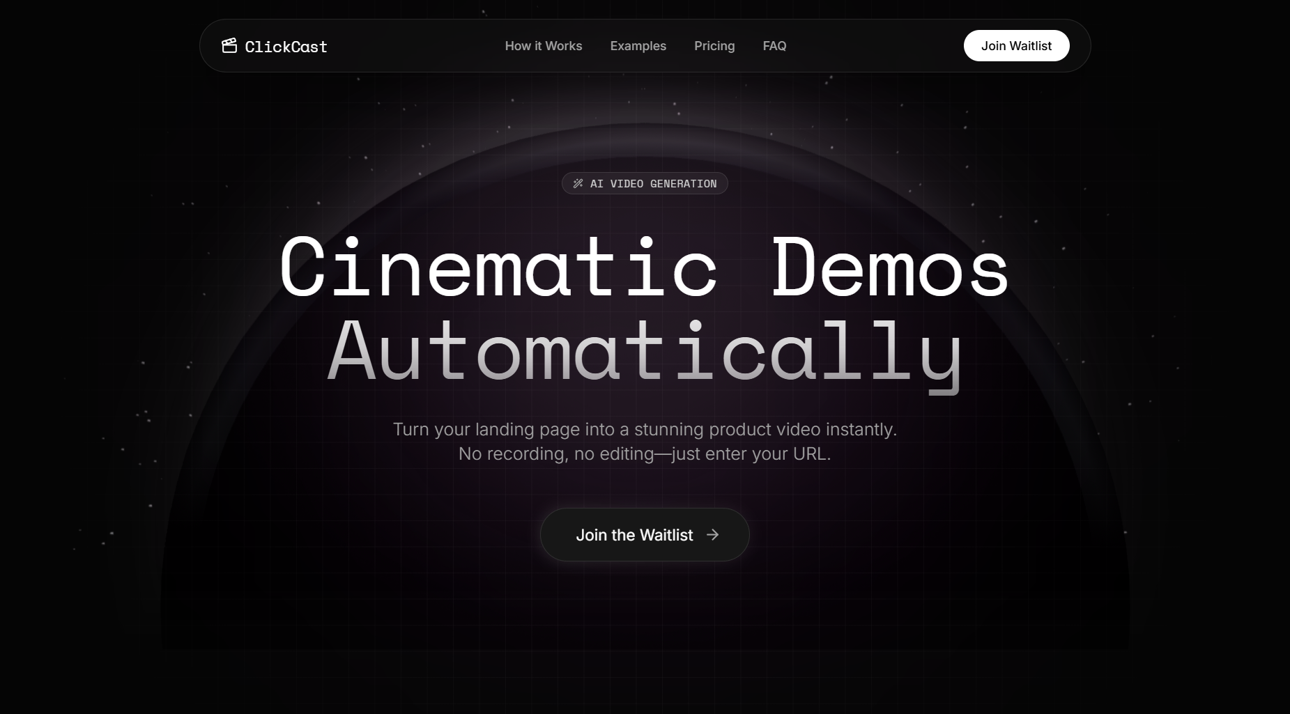
Task: Click the clapperboard icon in the ClickCast logo
Action: coord(230,45)
